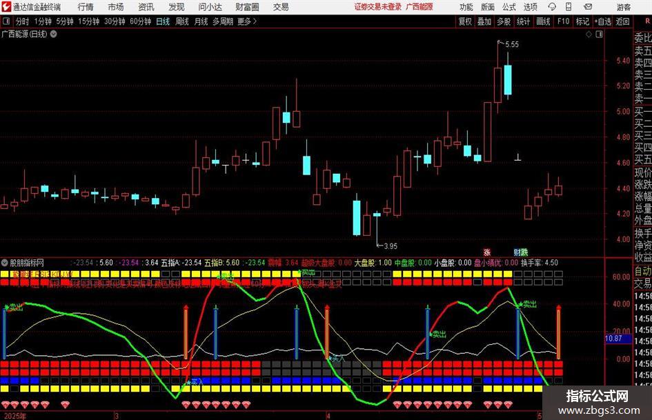The width and height of the screenshot is (652, 420).
Task: Open the 行情 menu
Action: point(86,7)
